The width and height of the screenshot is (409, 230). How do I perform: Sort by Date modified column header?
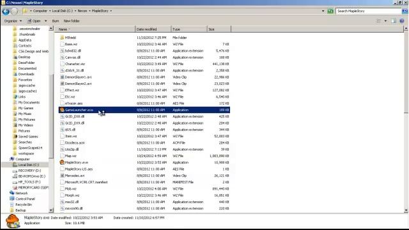pos(153,29)
